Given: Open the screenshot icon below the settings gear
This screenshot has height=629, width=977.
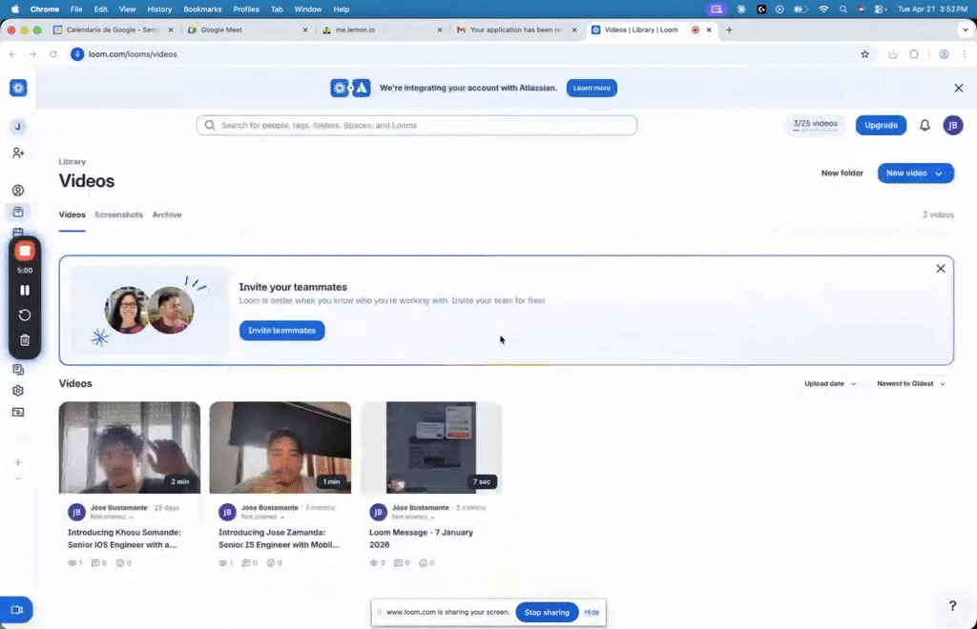Looking at the screenshot, I should click(x=18, y=412).
